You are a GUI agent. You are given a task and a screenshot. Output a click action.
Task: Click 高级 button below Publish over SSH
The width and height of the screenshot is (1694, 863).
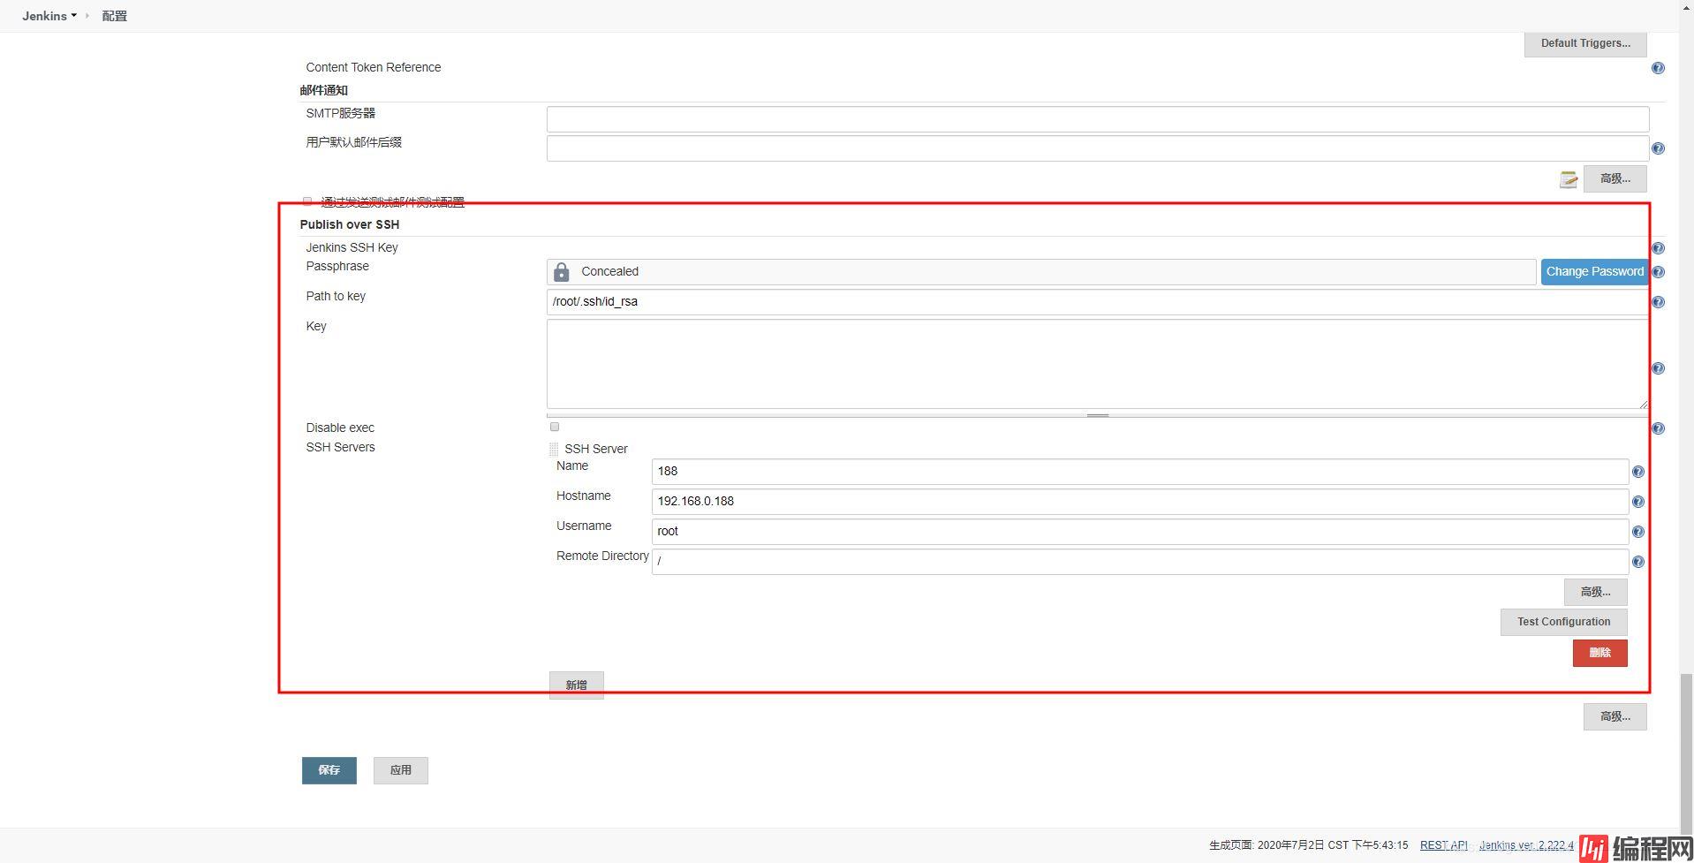tap(1615, 716)
